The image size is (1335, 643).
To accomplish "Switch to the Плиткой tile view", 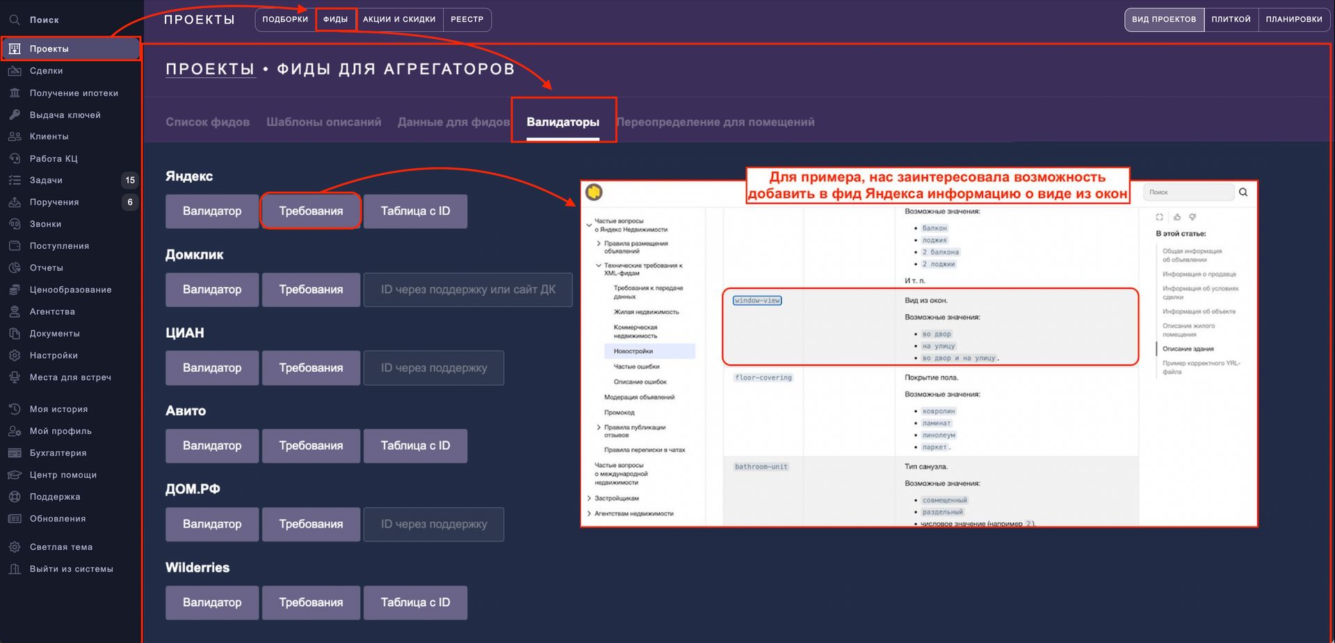I will click(x=1231, y=19).
